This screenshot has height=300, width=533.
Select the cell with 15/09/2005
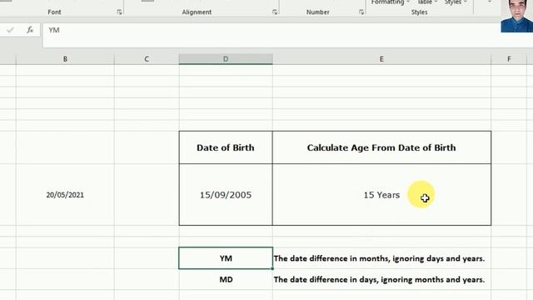pyautogui.click(x=226, y=194)
